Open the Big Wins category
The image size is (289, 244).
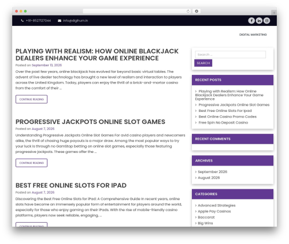[x=205, y=223]
